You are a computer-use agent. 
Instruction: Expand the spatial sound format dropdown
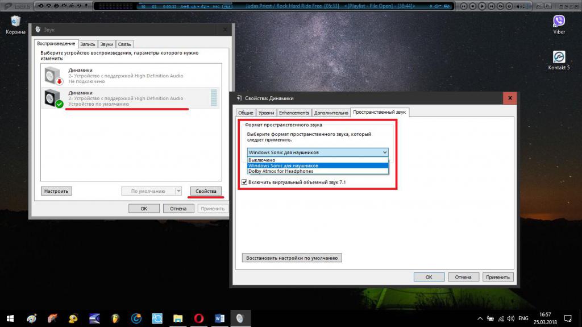pos(318,152)
